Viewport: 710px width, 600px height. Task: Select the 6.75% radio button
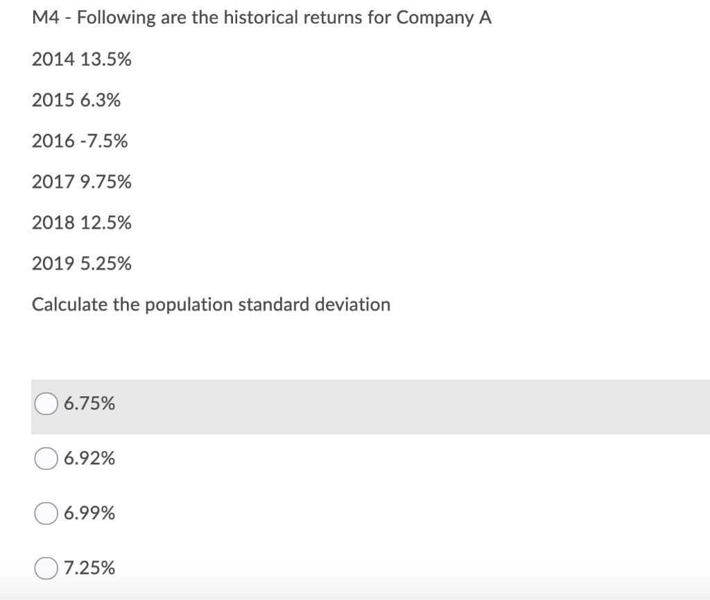[47, 403]
